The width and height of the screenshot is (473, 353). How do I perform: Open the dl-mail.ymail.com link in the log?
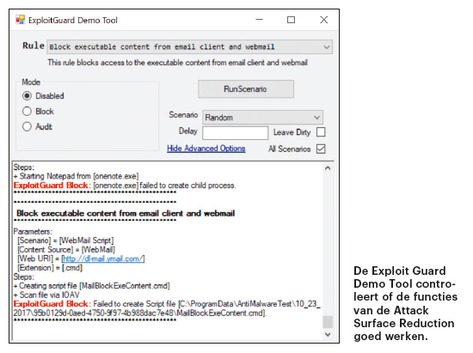pyautogui.click(x=103, y=259)
